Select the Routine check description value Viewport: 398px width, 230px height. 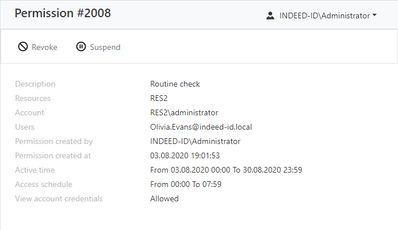click(x=175, y=84)
